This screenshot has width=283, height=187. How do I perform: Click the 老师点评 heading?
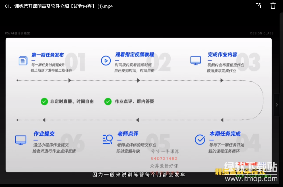click(128, 134)
